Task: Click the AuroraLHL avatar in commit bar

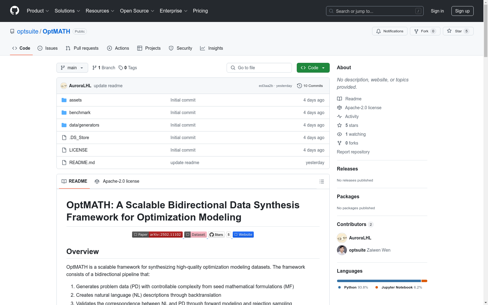Action: [x=64, y=86]
